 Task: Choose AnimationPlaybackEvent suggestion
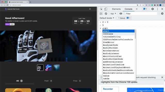[119, 67]
